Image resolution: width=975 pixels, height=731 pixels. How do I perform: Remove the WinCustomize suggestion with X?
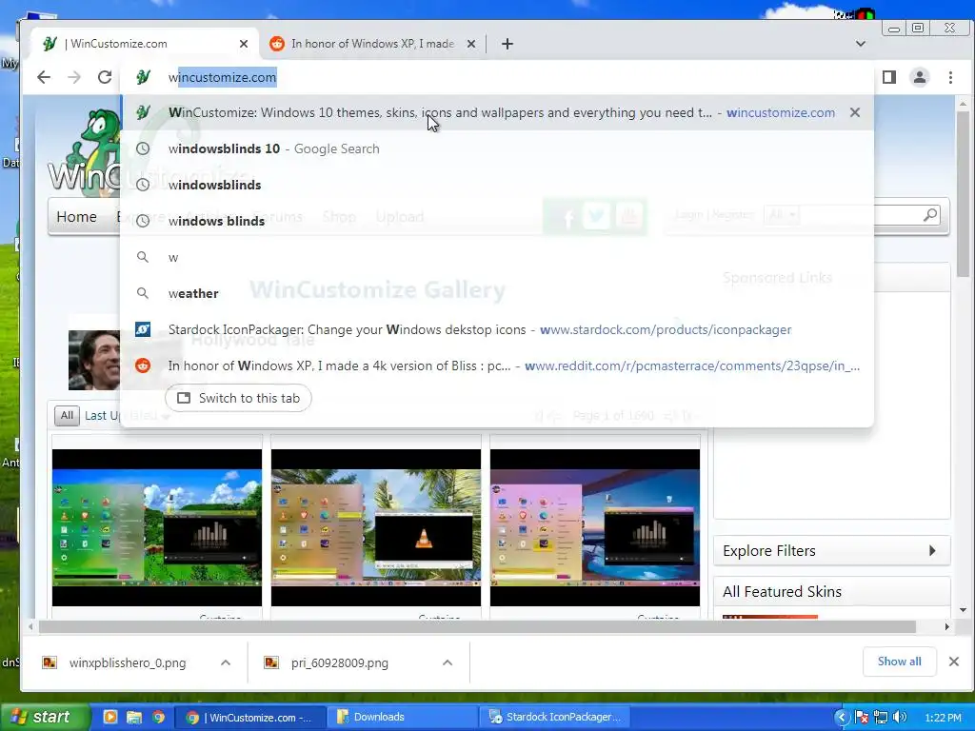pyautogui.click(x=855, y=112)
